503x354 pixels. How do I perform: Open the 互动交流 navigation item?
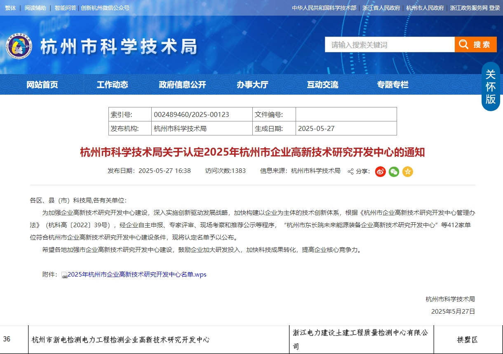pos(322,85)
